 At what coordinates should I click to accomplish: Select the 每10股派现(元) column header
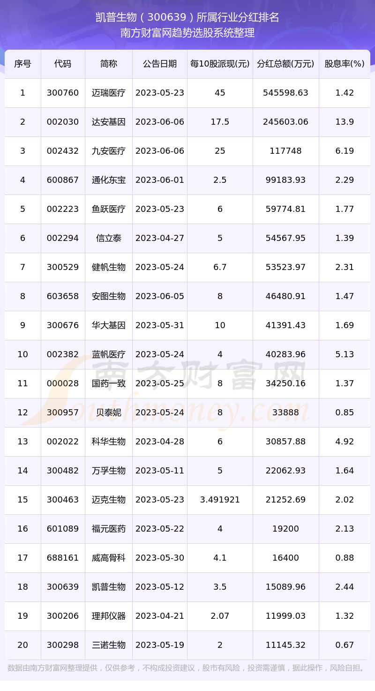coord(220,64)
